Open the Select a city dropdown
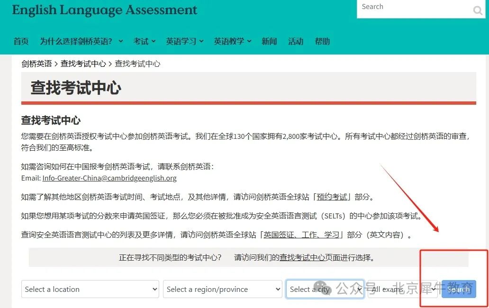489x308 pixels. (325, 289)
